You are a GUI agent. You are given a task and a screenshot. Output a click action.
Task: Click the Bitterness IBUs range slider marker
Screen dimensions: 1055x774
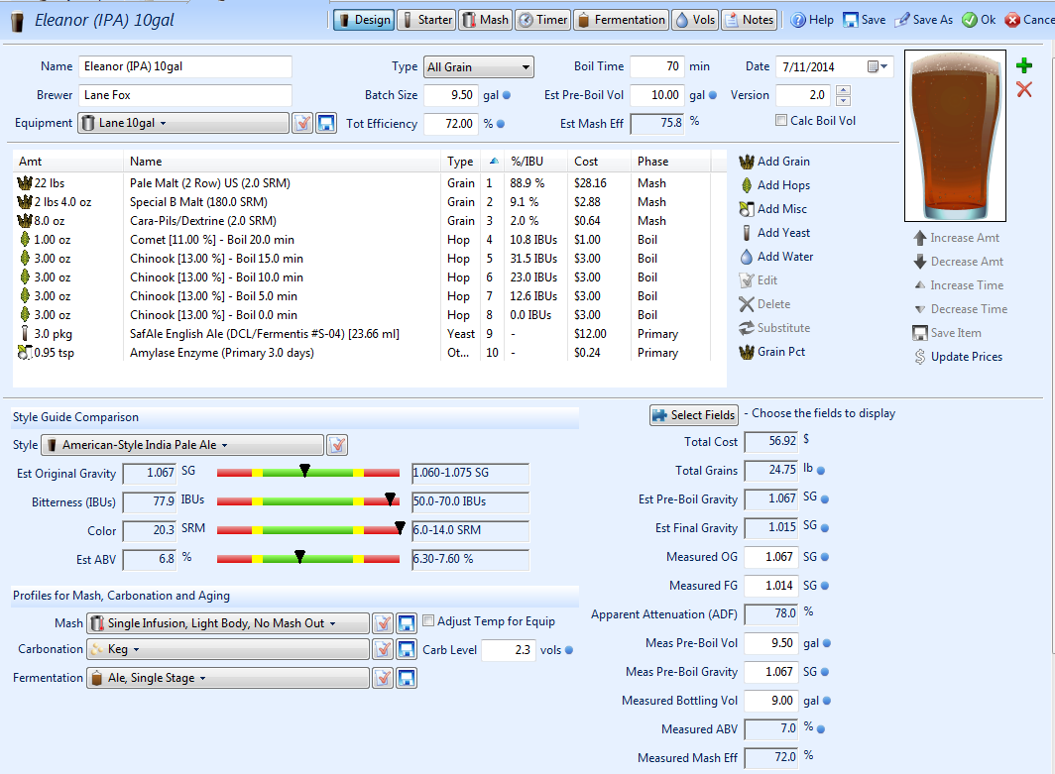pyautogui.click(x=390, y=498)
